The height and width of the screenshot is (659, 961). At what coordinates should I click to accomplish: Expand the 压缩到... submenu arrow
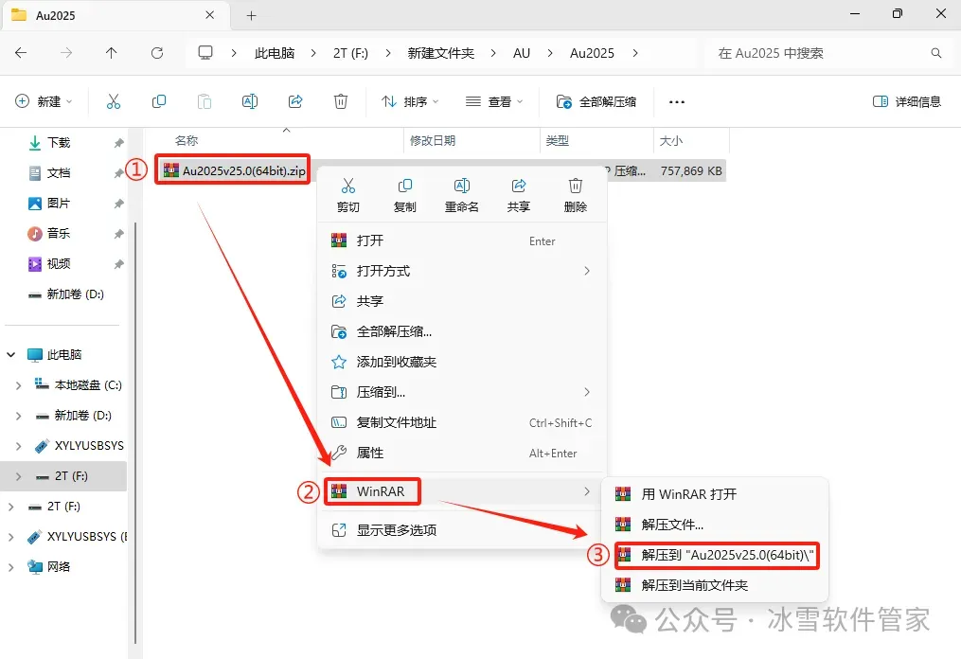[x=586, y=392]
